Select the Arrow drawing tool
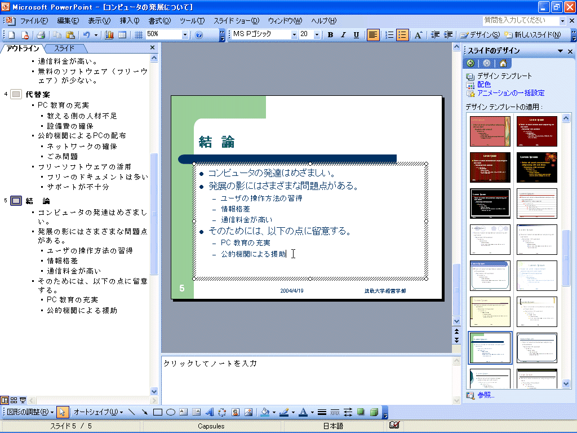The image size is (577, 433). (144, 412)
